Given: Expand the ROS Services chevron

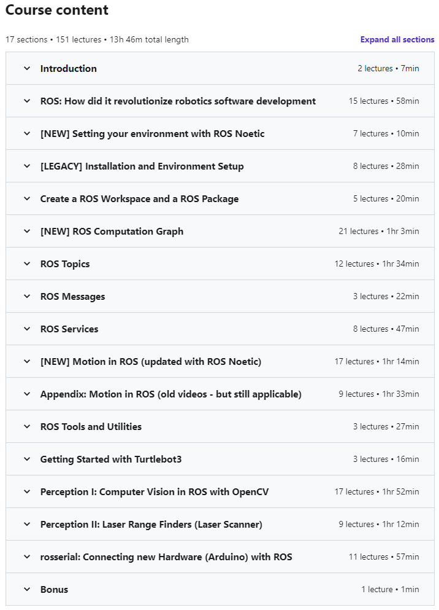Looking at the screenshot, I should 27,329.
